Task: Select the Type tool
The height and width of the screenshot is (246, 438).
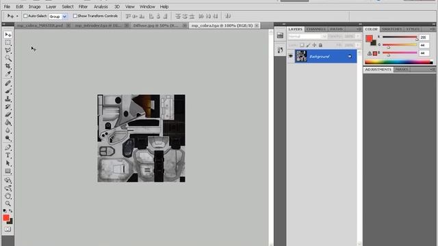Action: click(8, 155)
